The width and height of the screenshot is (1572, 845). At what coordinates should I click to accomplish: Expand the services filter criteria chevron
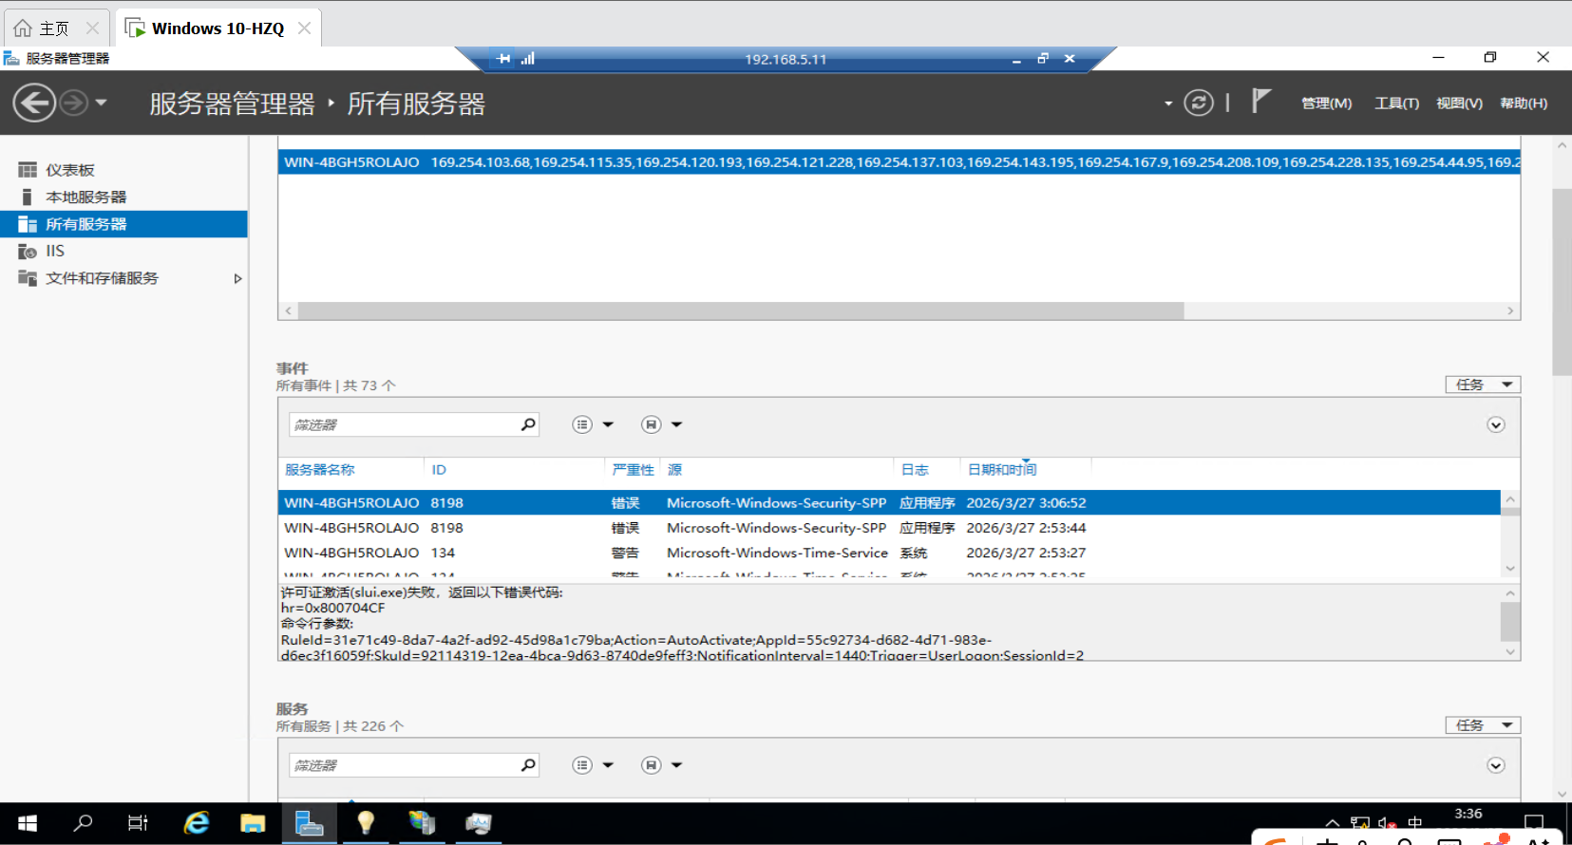1496,765
